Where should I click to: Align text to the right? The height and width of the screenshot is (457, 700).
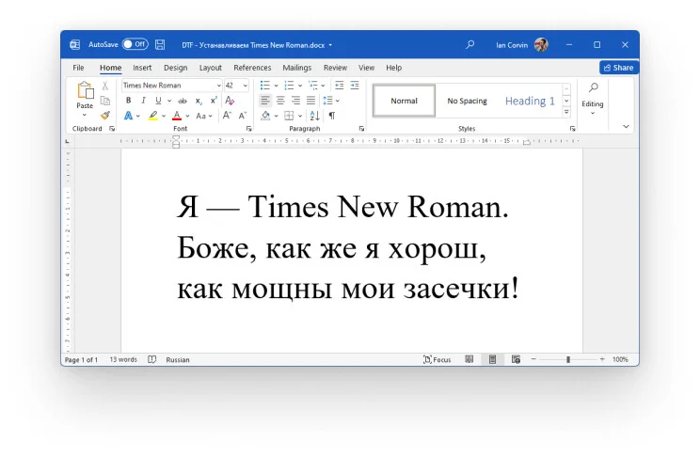pos(295,101)
